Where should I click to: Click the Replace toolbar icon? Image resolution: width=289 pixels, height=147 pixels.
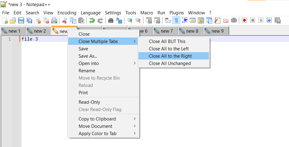pos(119,20)
